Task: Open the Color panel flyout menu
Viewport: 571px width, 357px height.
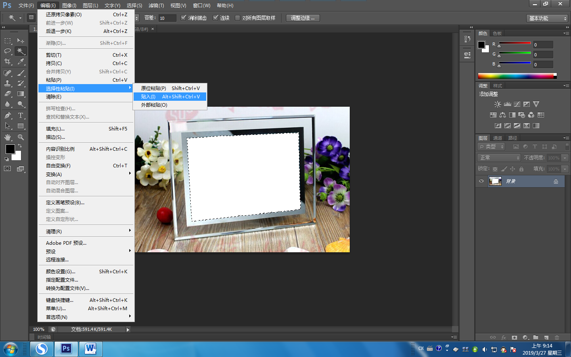Action: tap(566, 33)
